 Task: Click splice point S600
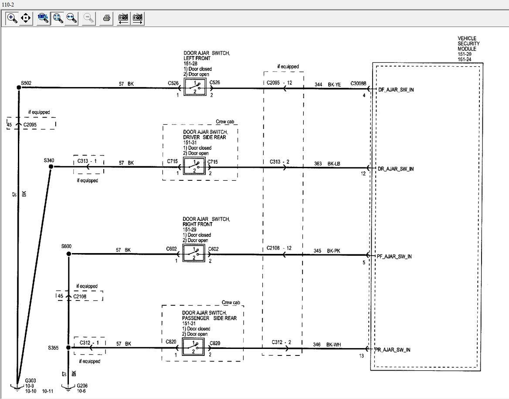[69, 254]
